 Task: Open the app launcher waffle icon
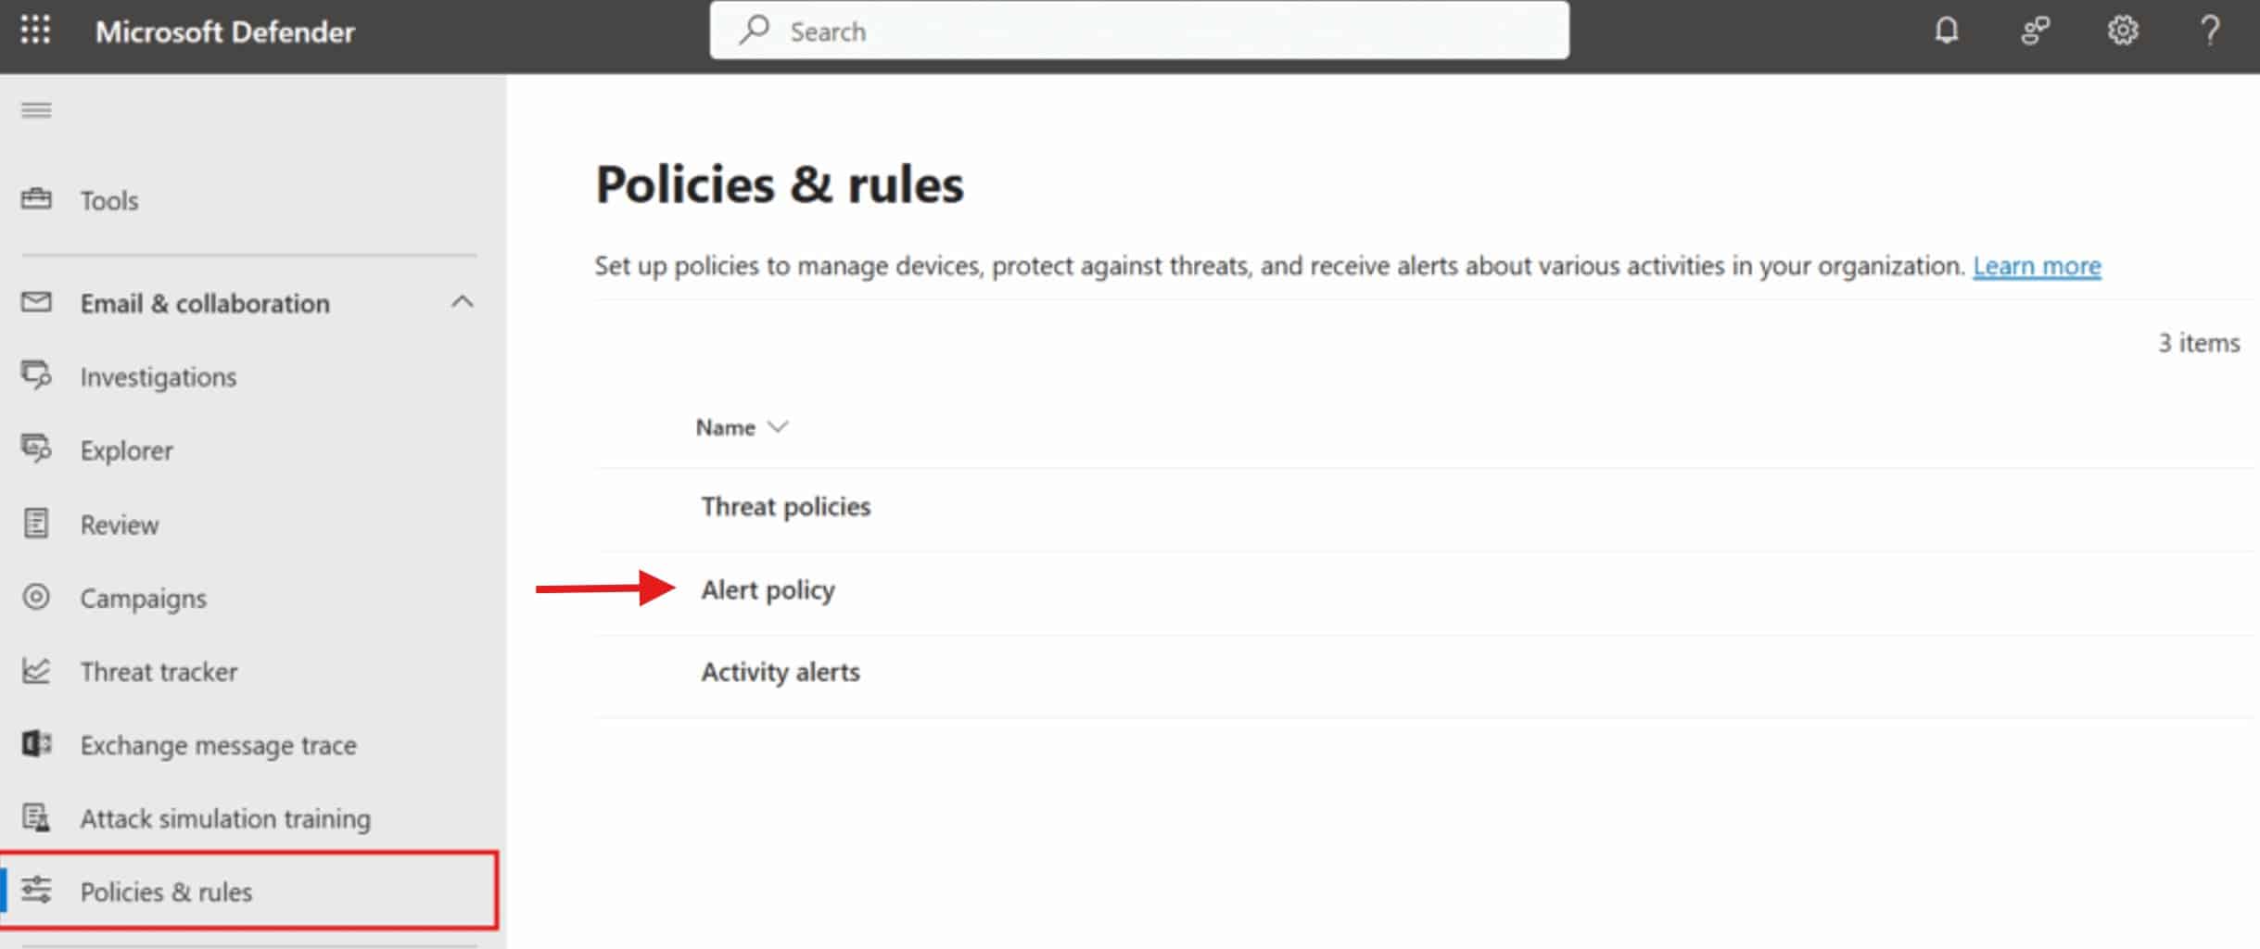35,31
